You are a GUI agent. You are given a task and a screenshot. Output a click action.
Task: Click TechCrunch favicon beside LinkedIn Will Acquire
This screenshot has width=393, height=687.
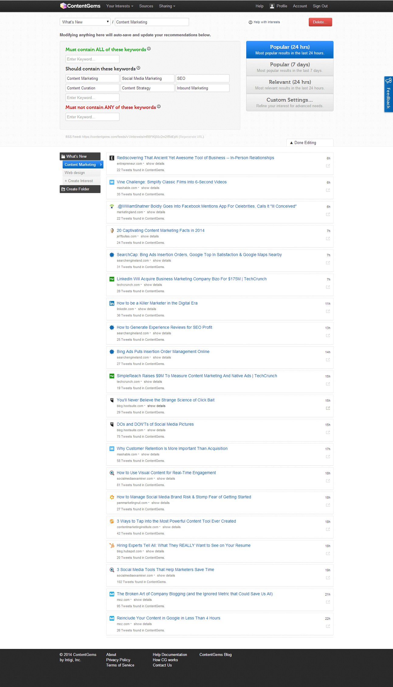point(112,279)
